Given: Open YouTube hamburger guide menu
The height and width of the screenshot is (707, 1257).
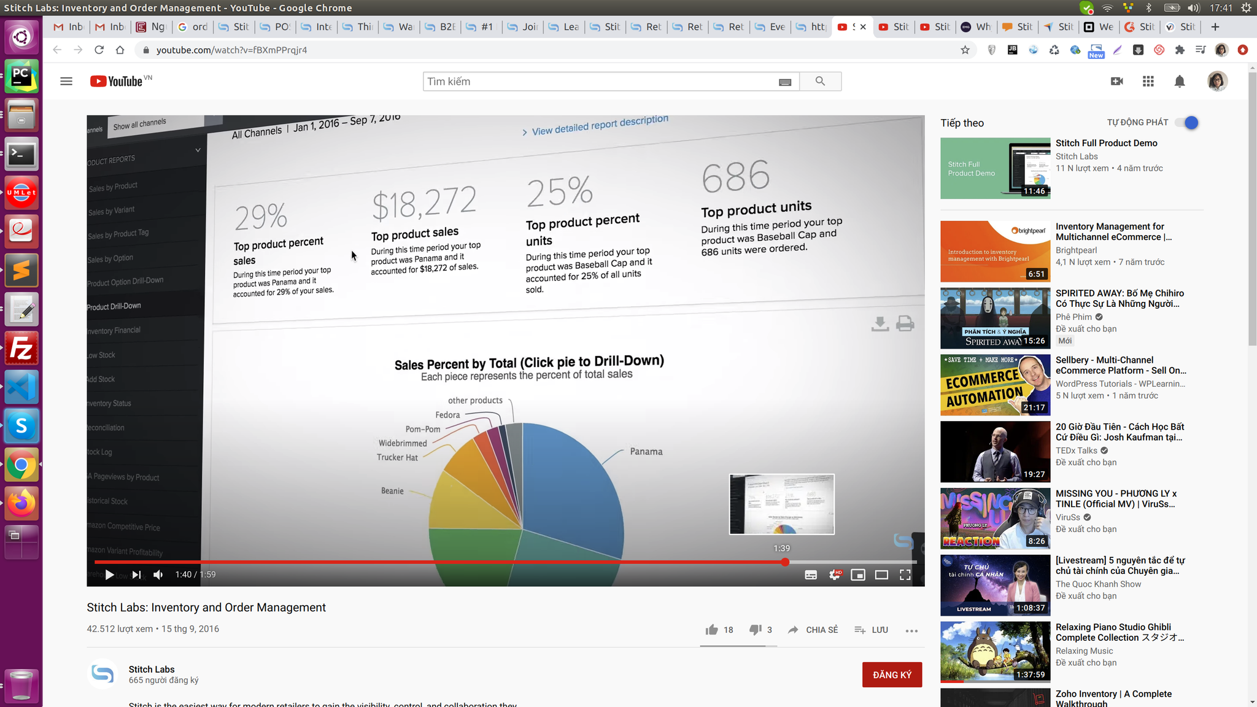Looking at the screenshot, I should [66, 81].
